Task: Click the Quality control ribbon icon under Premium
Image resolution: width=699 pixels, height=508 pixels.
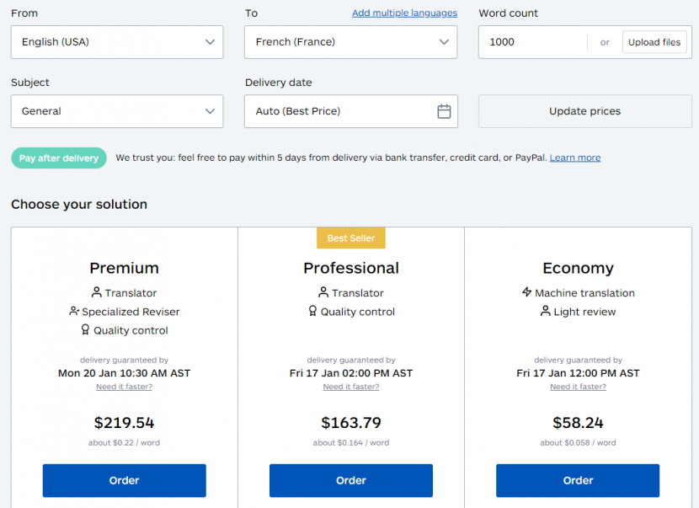Action: coord(85,330)
